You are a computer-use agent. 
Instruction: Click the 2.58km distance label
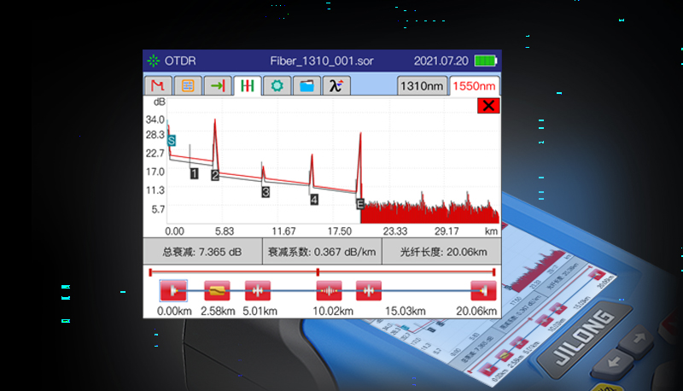coord(218,312)
